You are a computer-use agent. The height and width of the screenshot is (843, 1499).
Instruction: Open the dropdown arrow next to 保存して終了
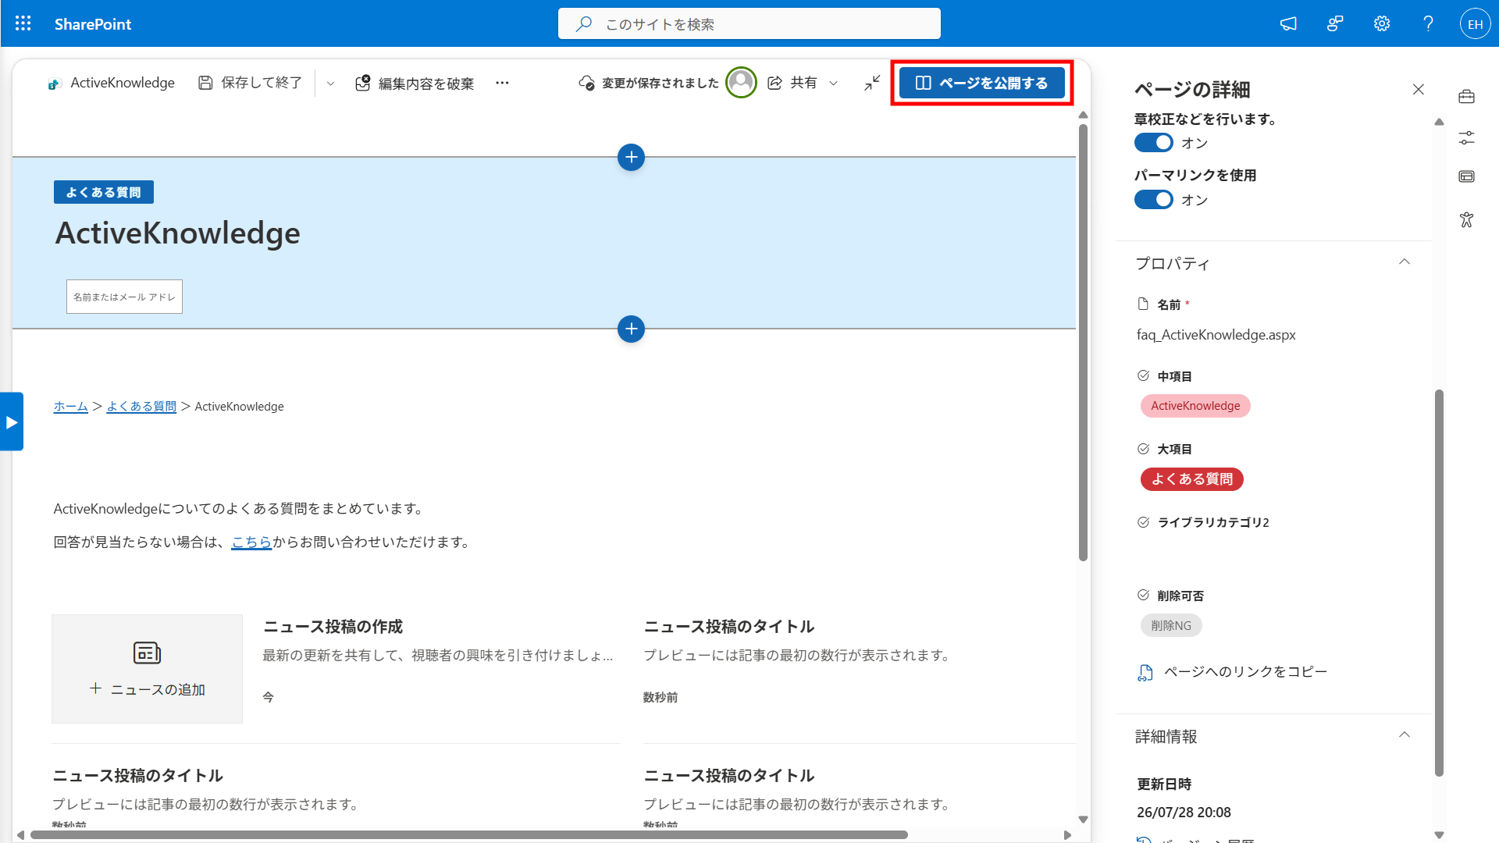tap(330, 83)
